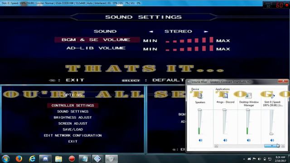Mute the Slot 0 emulator audio
Screen dimensions: 290x163
(272, 140)
